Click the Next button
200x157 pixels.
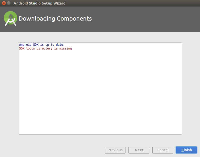139,150
